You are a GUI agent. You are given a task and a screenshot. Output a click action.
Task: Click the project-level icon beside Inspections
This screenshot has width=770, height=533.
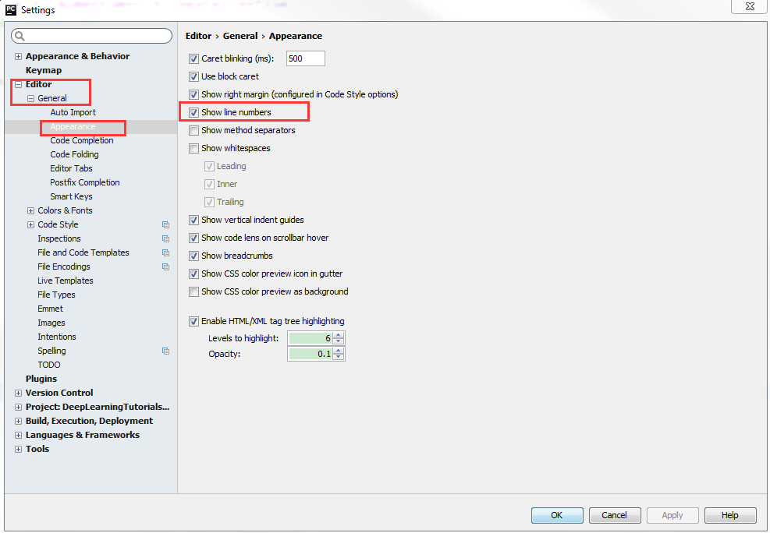165,238
